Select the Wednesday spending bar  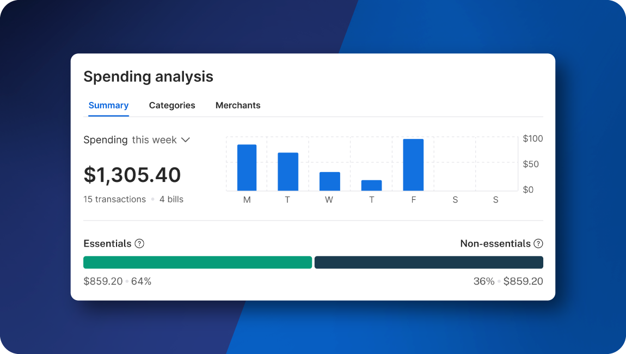pos(329,181)
